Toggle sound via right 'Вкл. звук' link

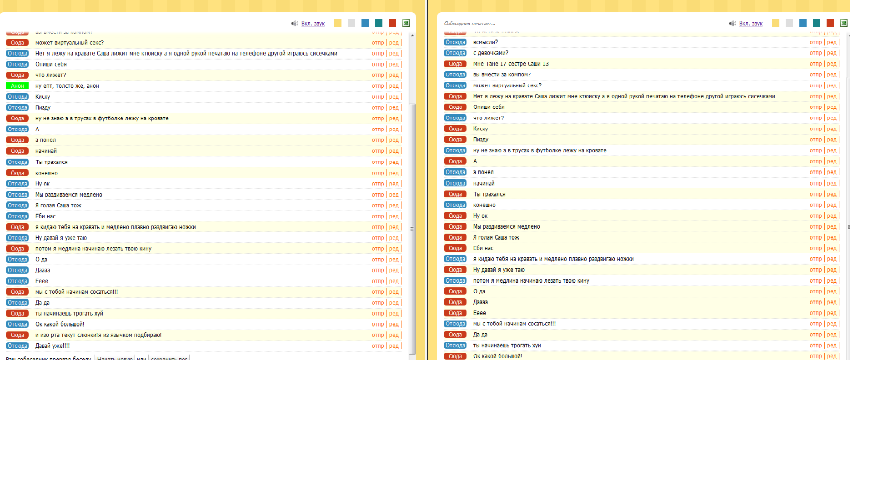tap(751, 24)
